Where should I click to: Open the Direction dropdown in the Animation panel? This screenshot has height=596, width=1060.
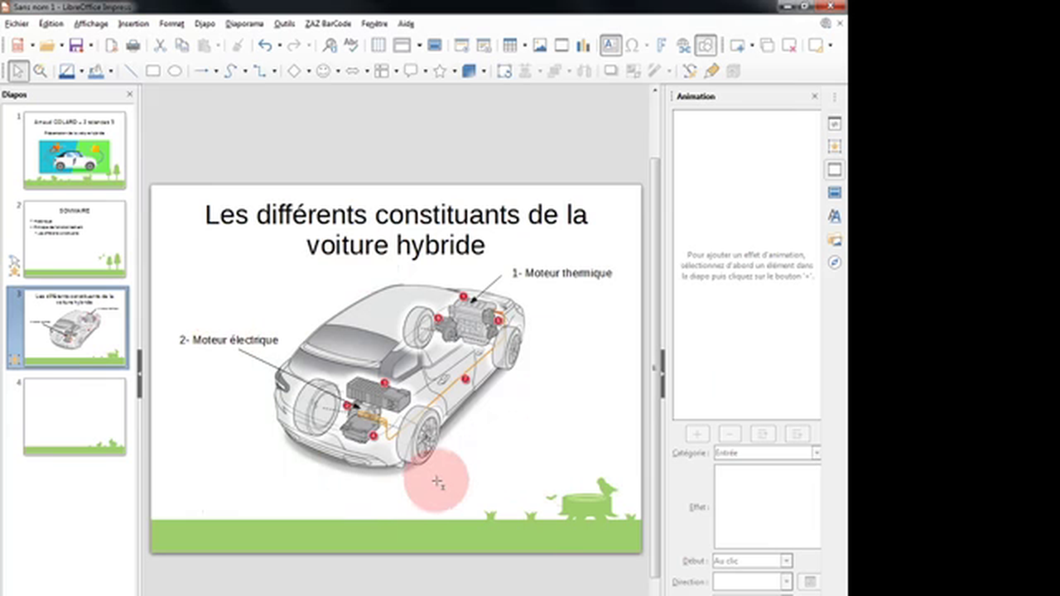click(x=786, y=580)
